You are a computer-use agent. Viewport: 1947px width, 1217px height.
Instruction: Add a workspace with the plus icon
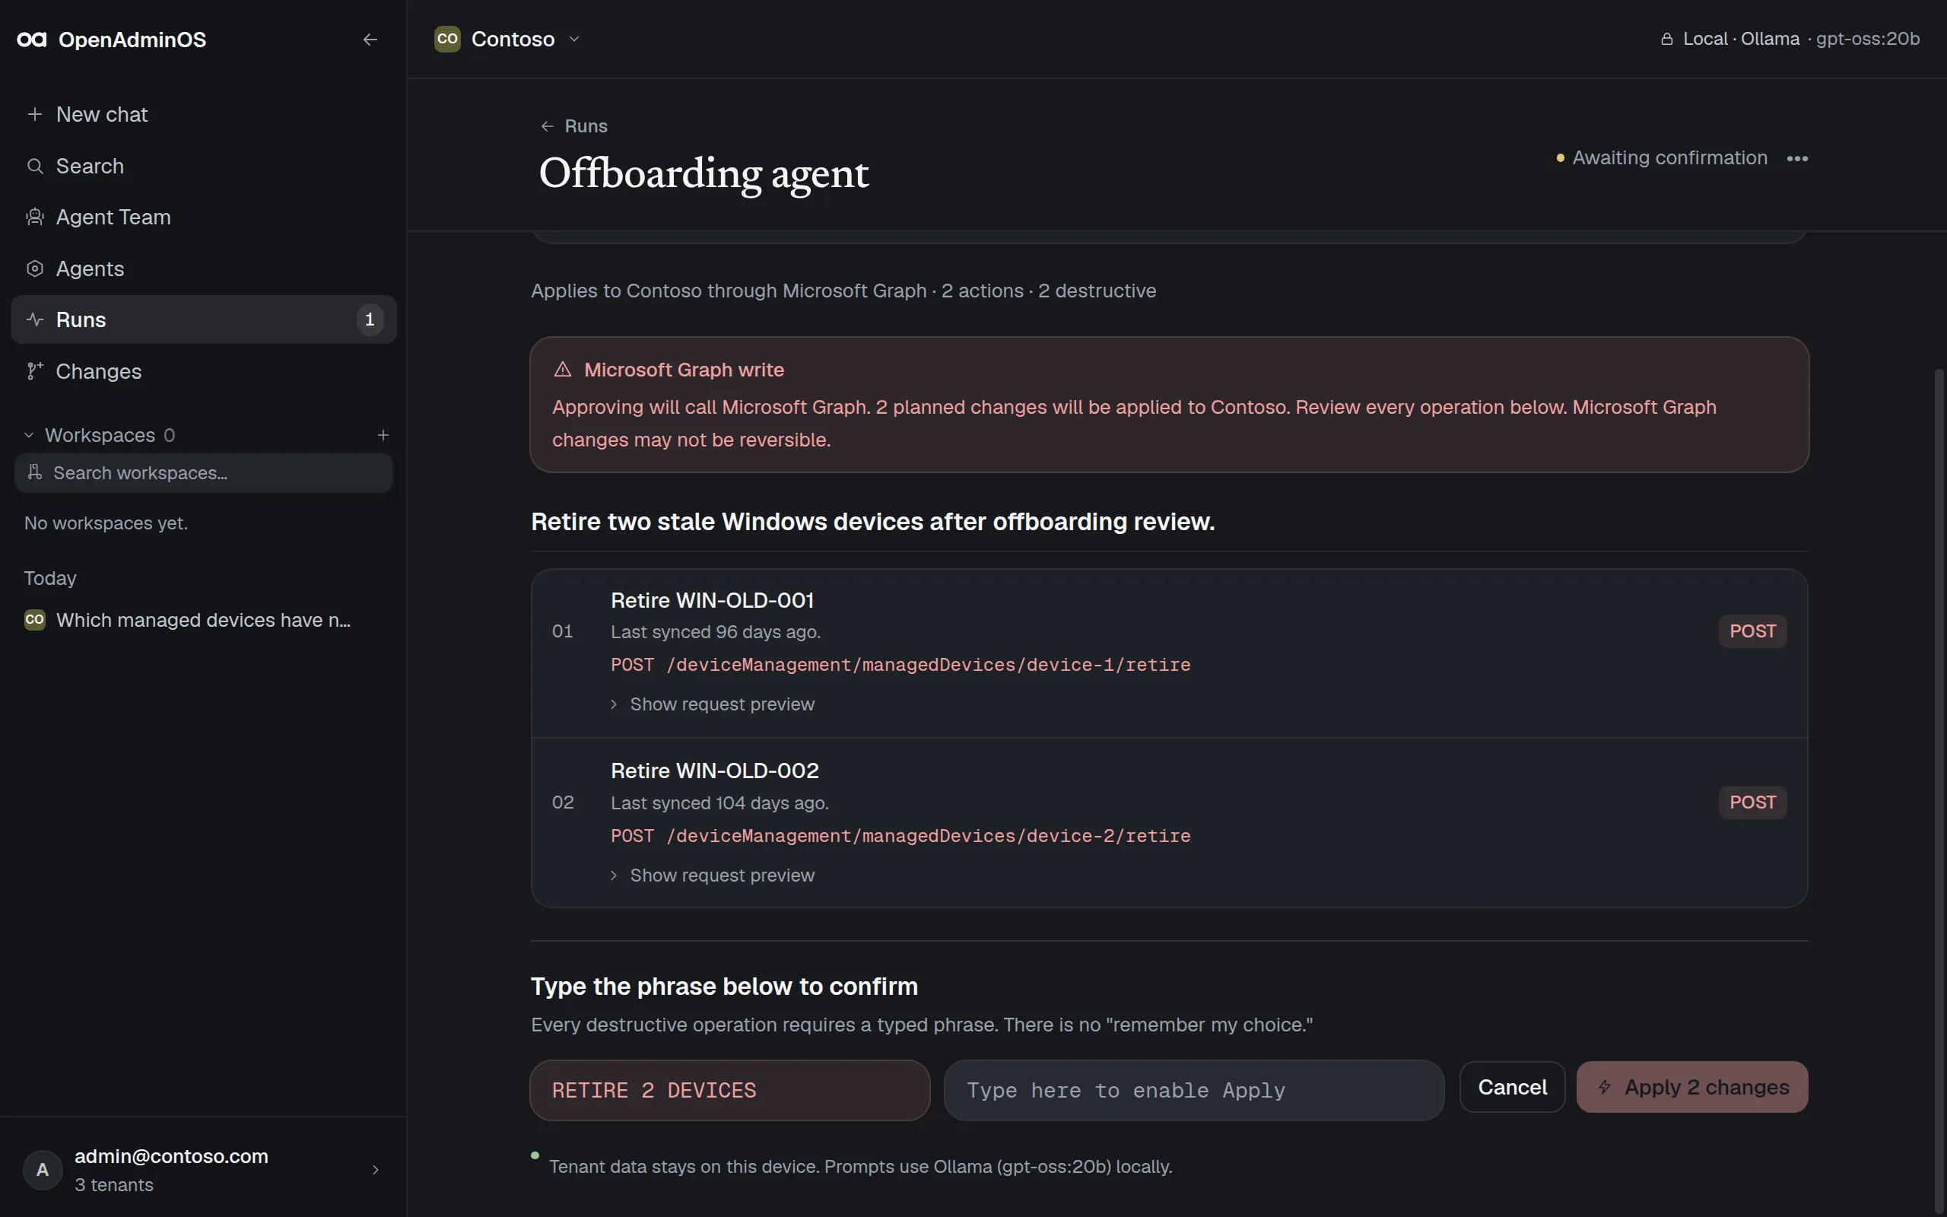[x=383, y=434]
